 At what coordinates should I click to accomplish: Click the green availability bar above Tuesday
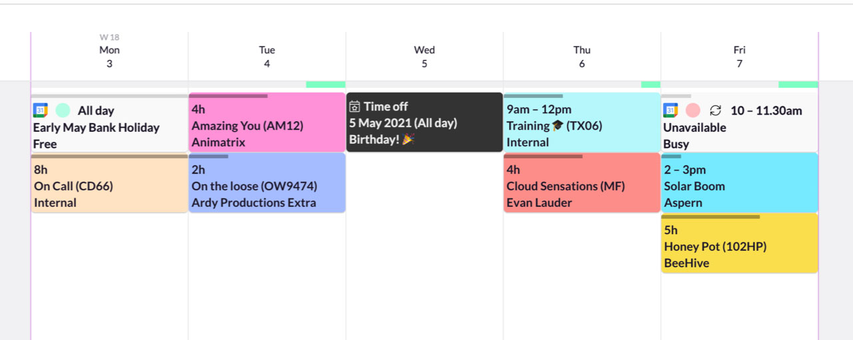click(325, 85)
